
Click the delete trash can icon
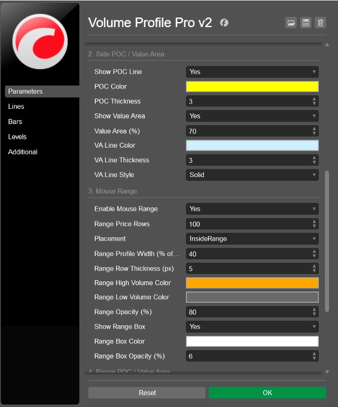pos(321,23)
